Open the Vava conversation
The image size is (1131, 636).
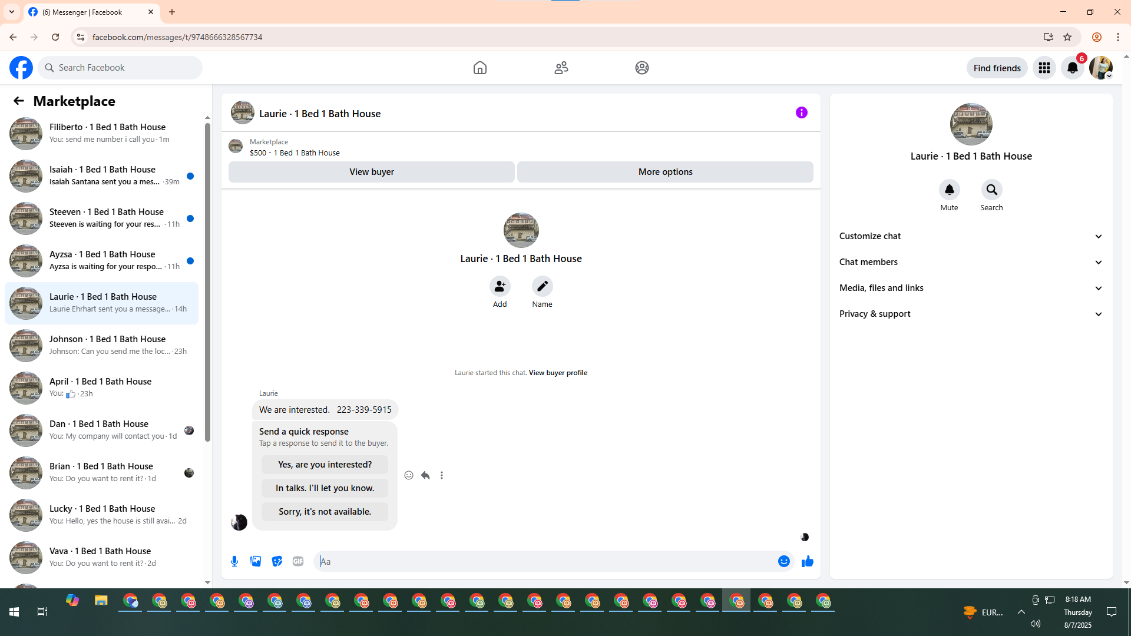[x=101, y=557]
